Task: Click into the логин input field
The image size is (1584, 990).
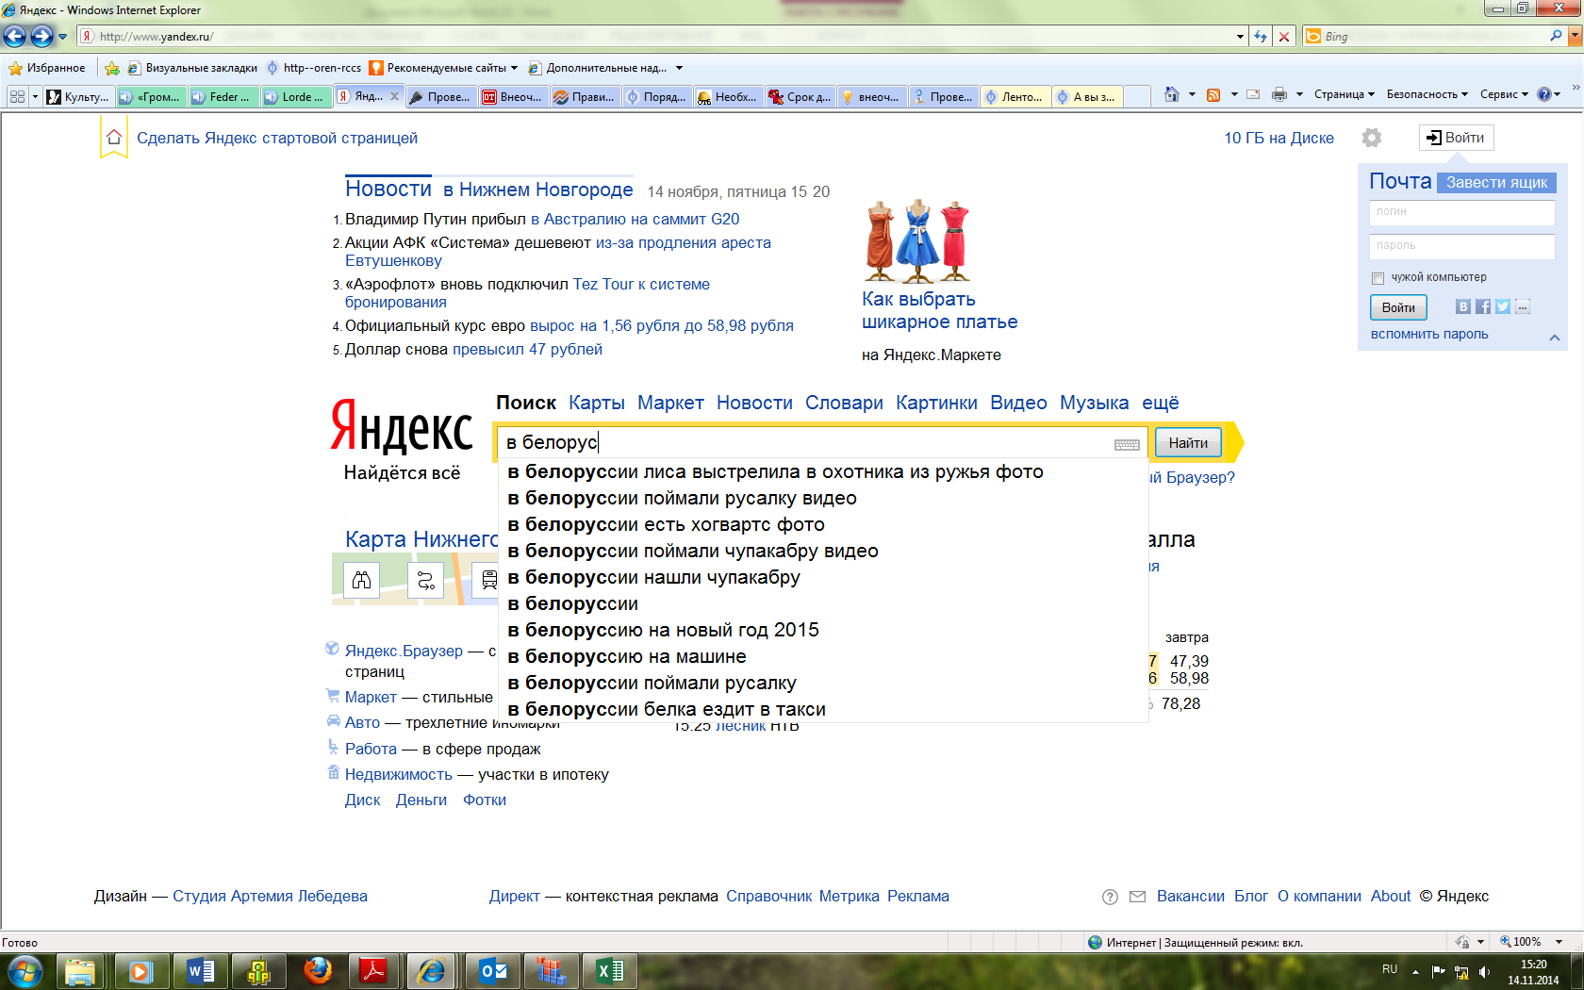Action: pyautogui.click(x=1461, y=212)
